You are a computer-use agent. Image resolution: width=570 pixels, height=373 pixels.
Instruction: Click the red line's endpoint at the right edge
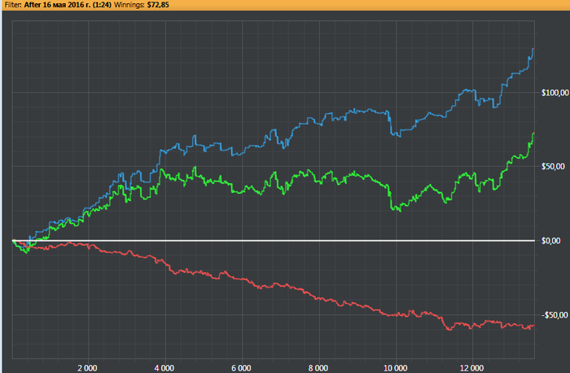pos(533,326)
